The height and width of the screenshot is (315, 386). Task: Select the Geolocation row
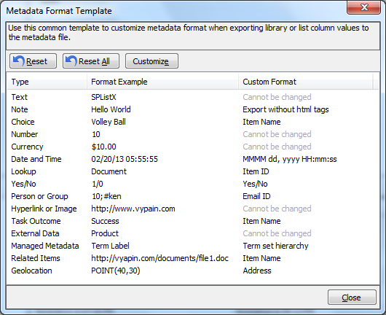193,271
